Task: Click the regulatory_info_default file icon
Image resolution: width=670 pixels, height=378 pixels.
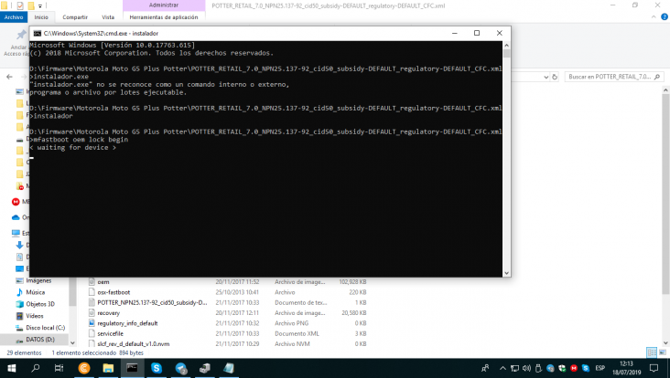Action: 92,323
